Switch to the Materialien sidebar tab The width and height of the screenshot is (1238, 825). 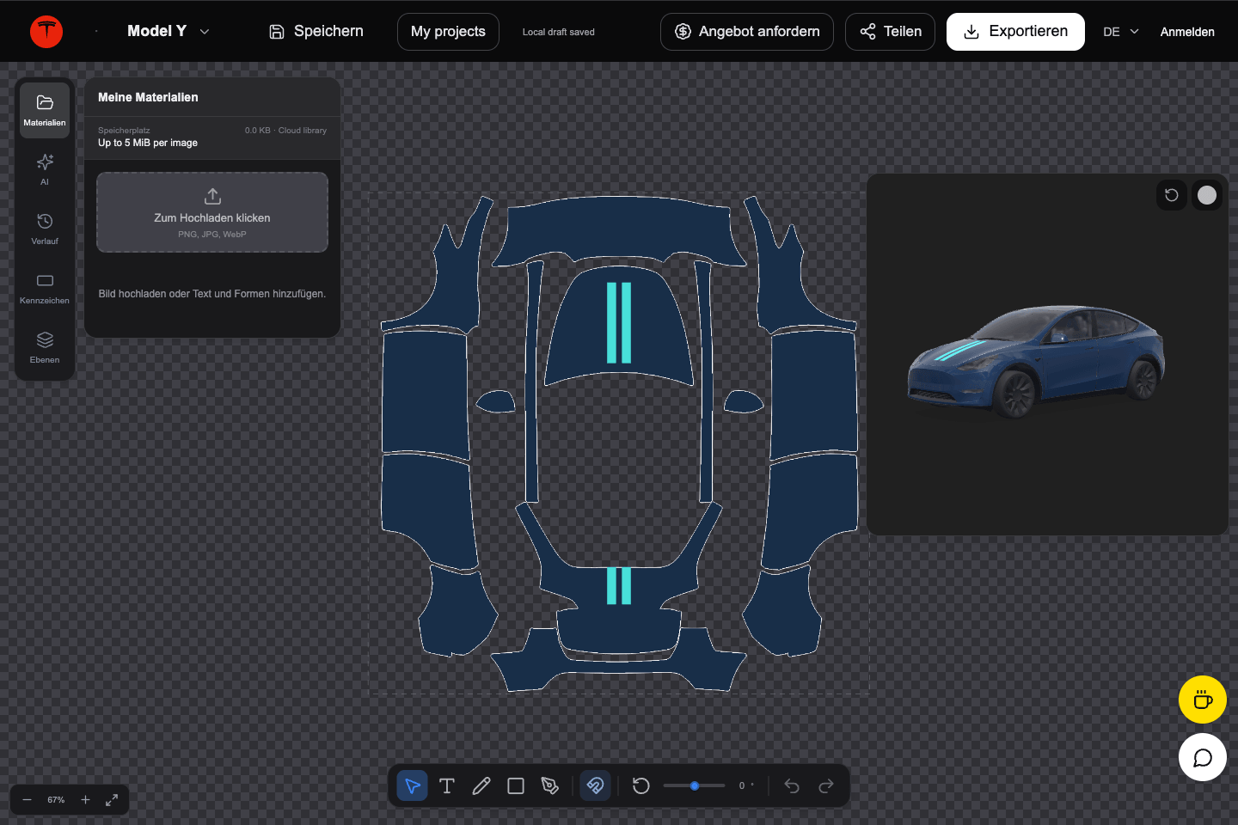[45, 110]
